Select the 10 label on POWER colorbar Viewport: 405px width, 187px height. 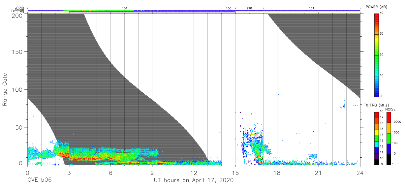pyautogui.click(x=382, y=75)
